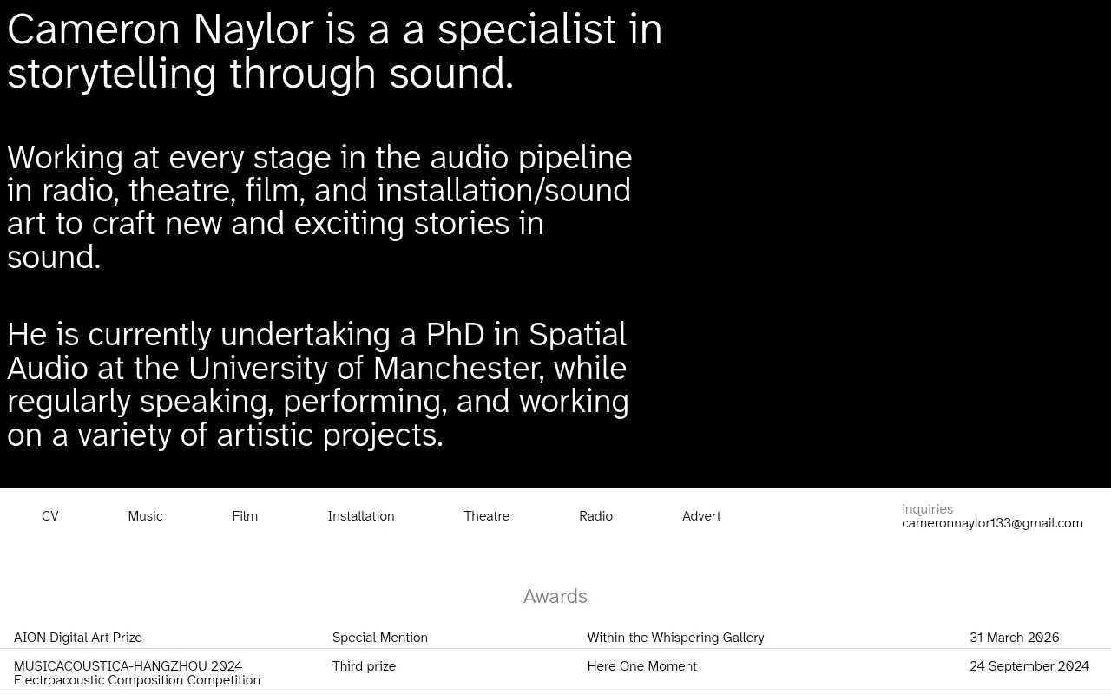This screenshot has width=1111, height=694.
Task: Click Within the Whispering Gallery title
Action: [676, 638]
